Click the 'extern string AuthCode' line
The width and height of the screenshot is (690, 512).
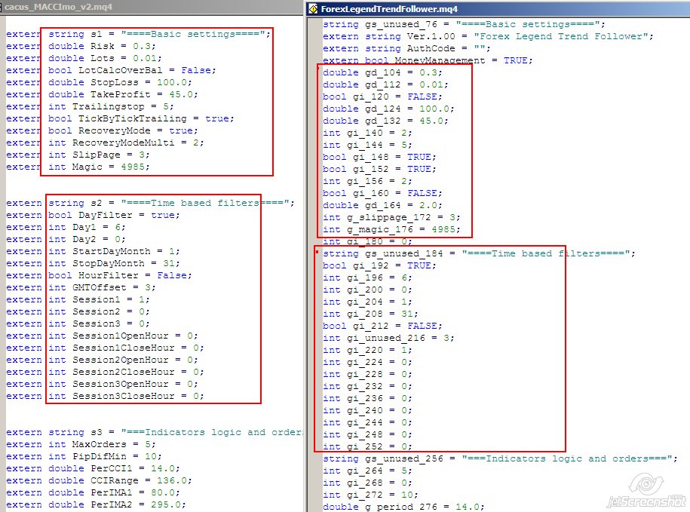(406, 48)
